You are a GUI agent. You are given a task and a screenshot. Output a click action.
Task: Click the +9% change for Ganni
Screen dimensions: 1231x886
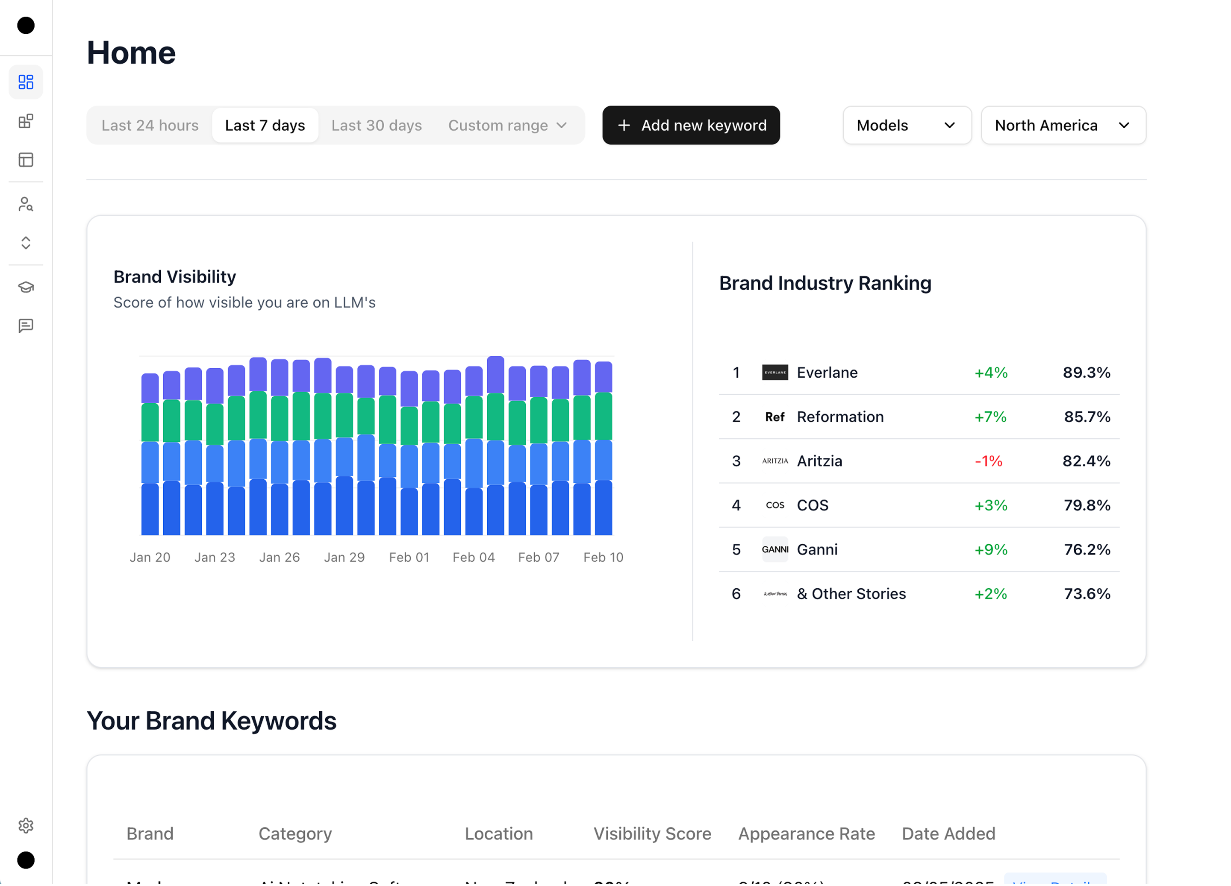tap(992, 550)
